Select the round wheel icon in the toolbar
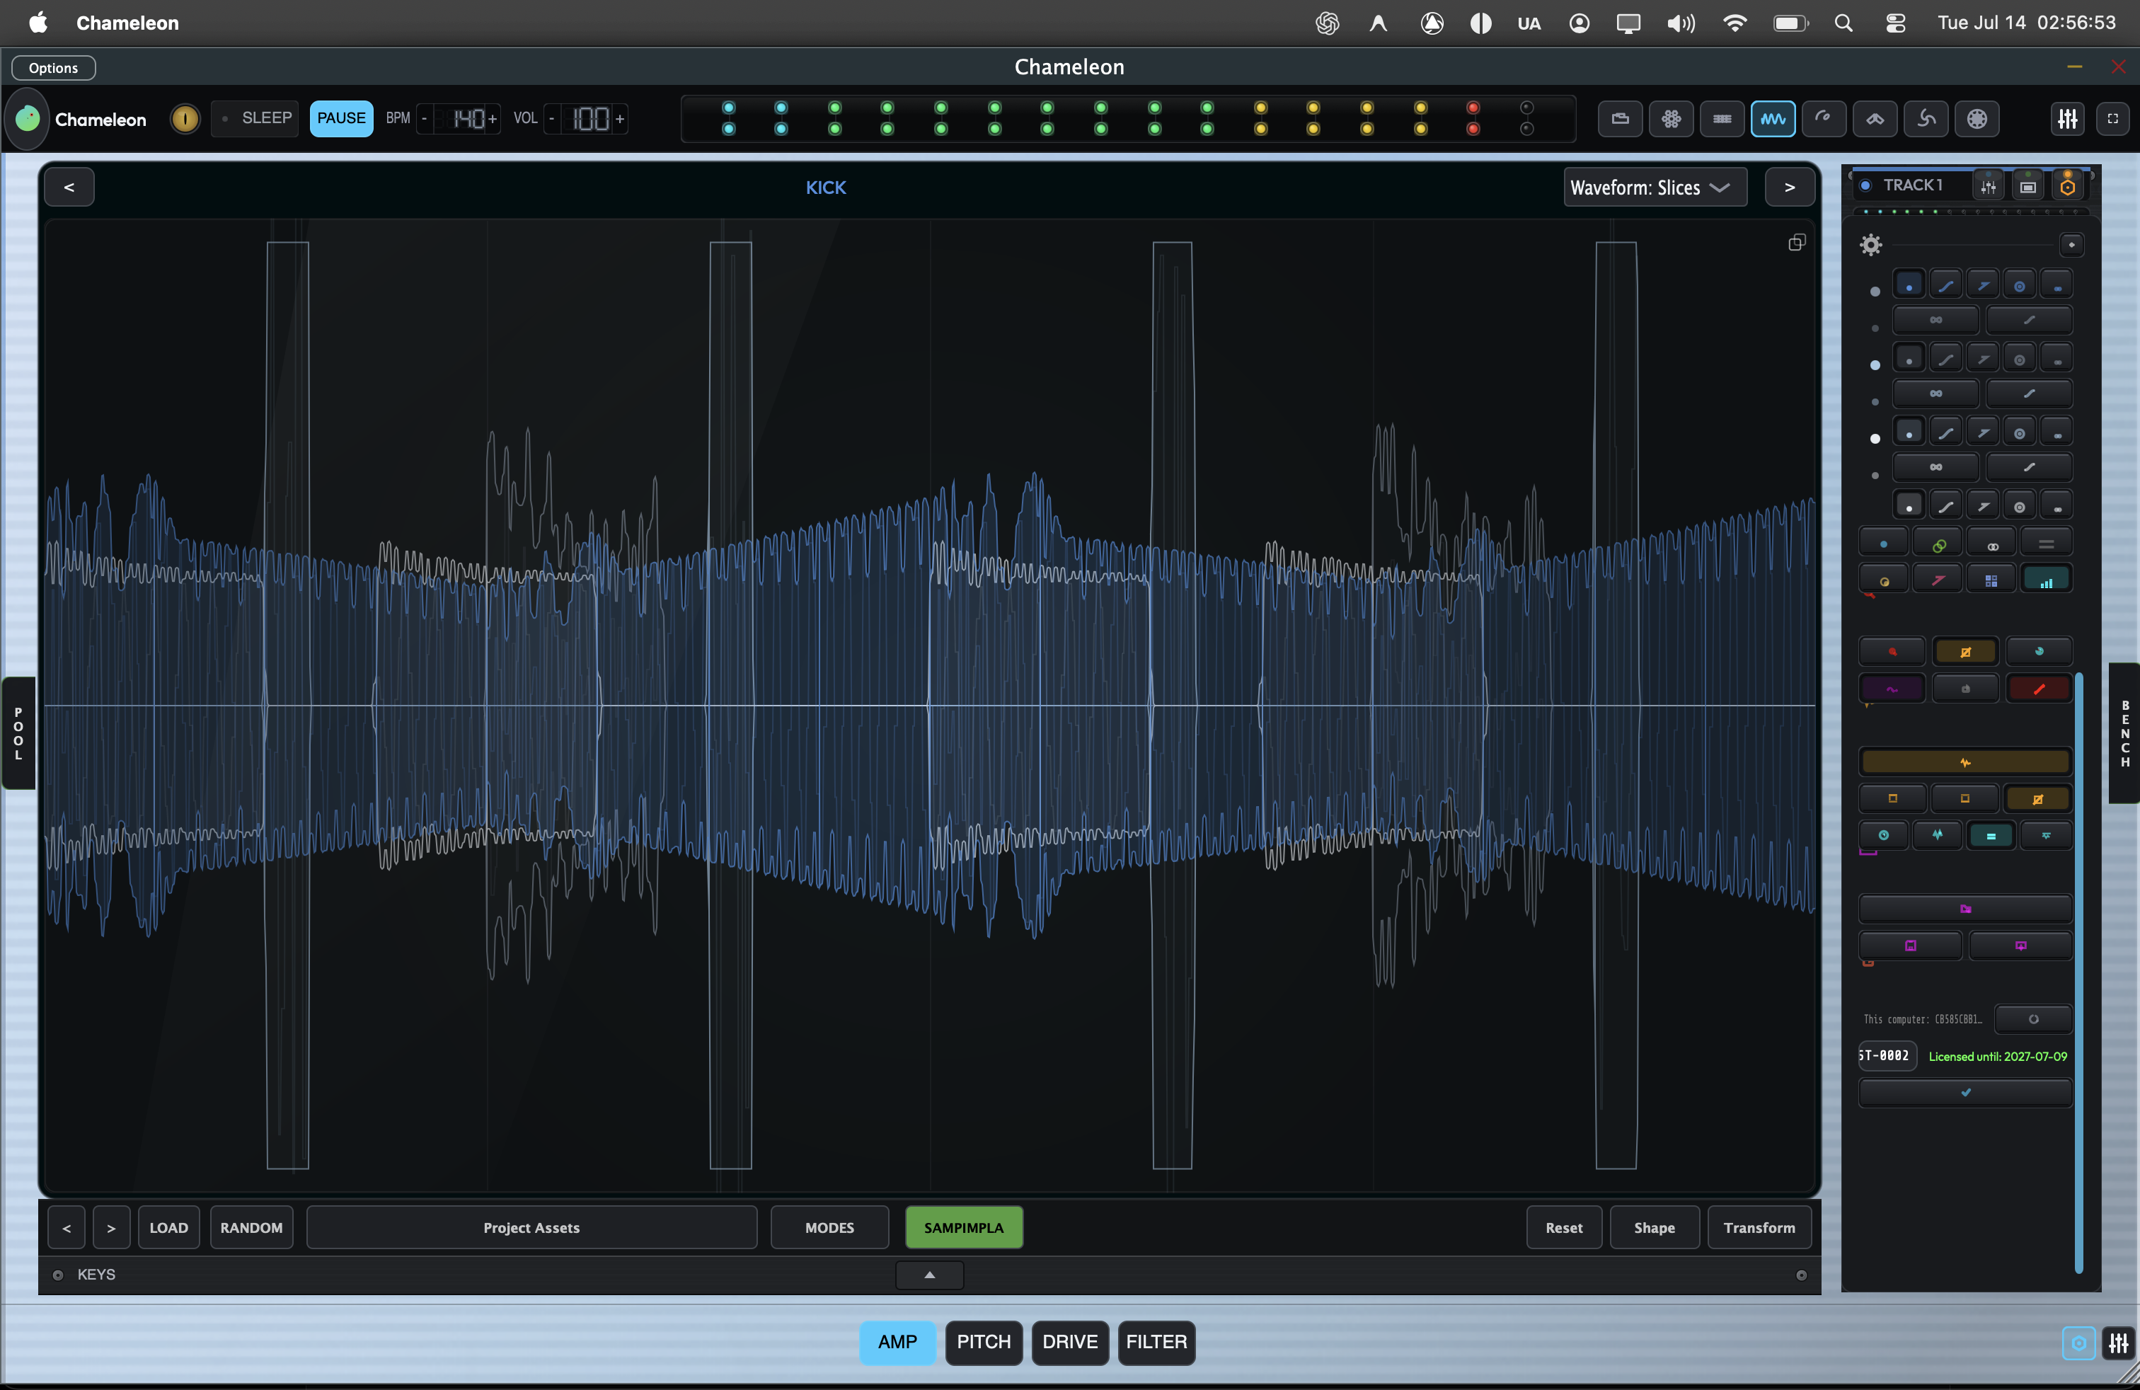The height and width of the screenshot is (1390, 2140). point(1977,119)
